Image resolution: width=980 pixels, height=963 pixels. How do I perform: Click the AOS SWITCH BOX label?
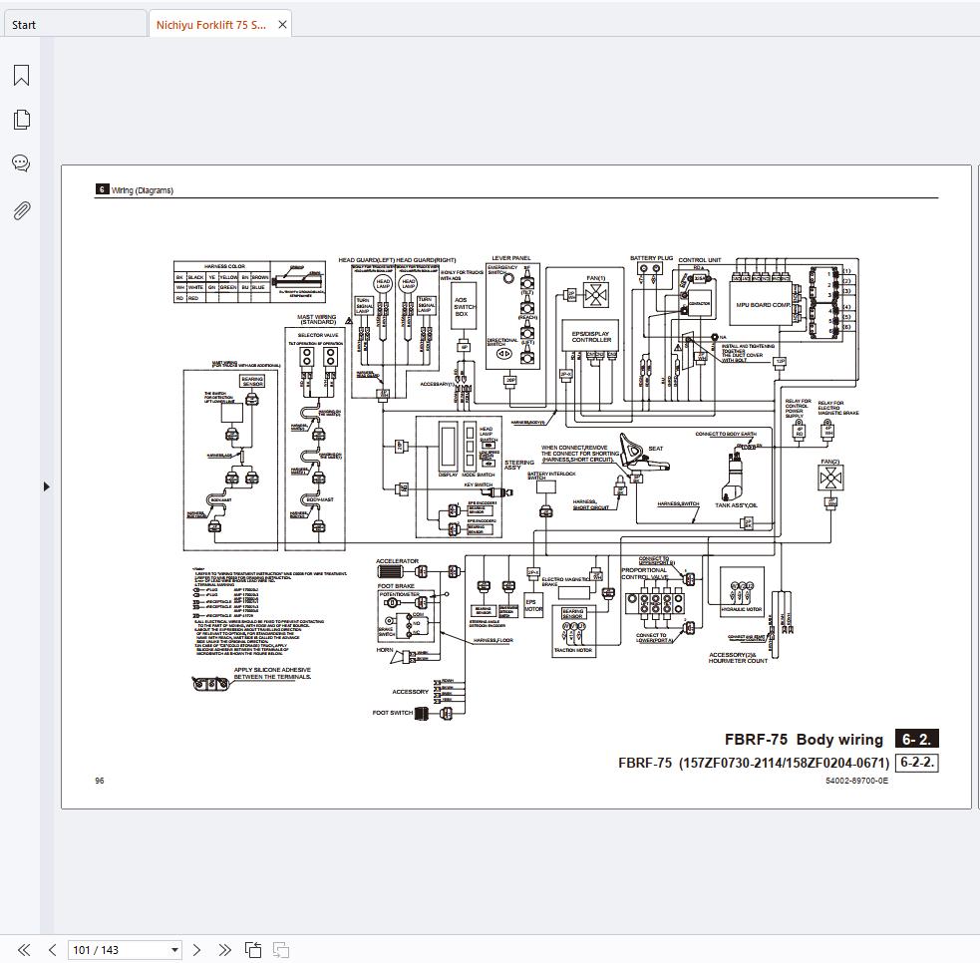(x=464, y=307)
